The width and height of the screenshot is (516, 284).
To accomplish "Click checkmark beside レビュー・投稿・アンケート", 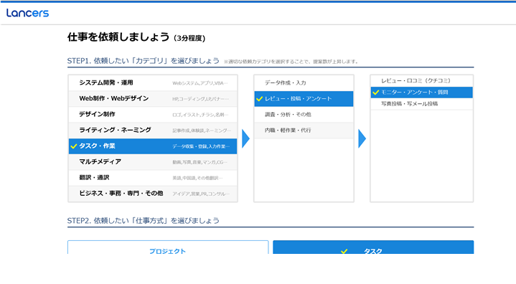I will [x=259, y=99].
